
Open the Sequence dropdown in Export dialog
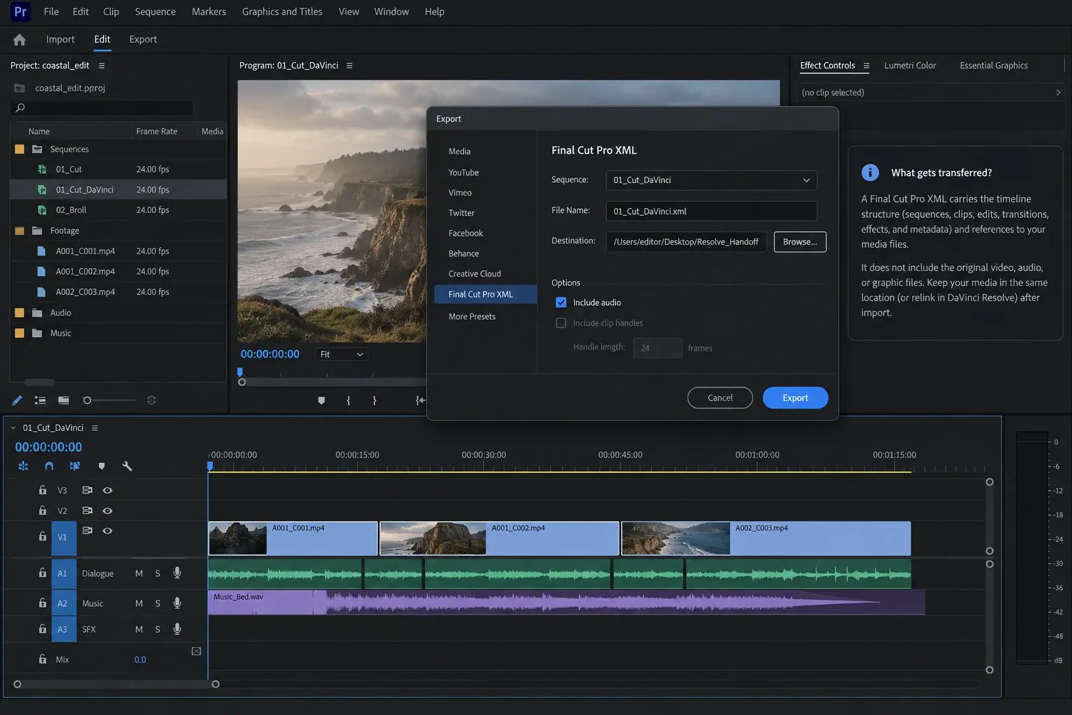[711, 180]
